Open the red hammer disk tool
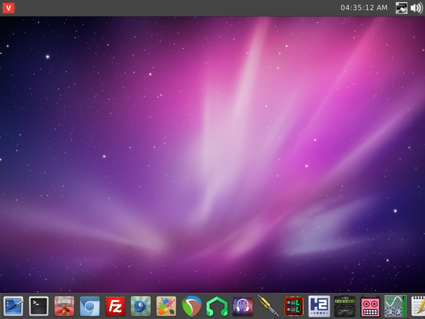The height and width of the screenshot is (319, 425). click(64, 306)
